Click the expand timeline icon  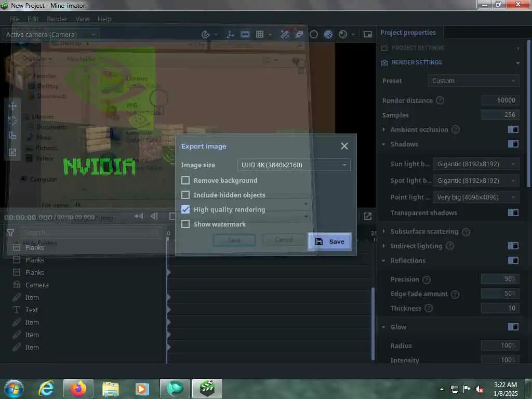pos(368,216)
